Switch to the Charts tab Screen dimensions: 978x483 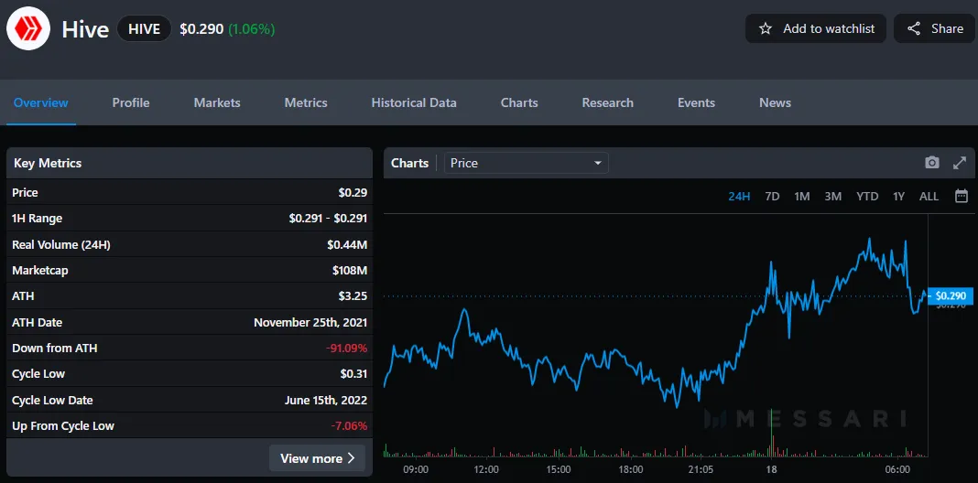(519, 102)
